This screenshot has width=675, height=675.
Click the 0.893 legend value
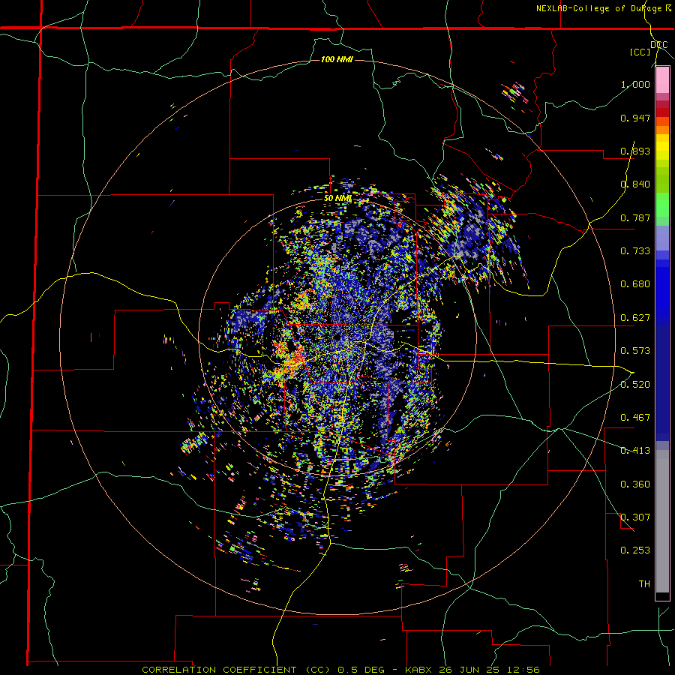(x=635, y=151)
